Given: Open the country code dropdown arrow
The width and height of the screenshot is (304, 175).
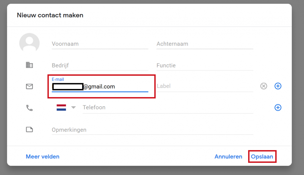Looking at the screenshot, I should click(73, 107).
